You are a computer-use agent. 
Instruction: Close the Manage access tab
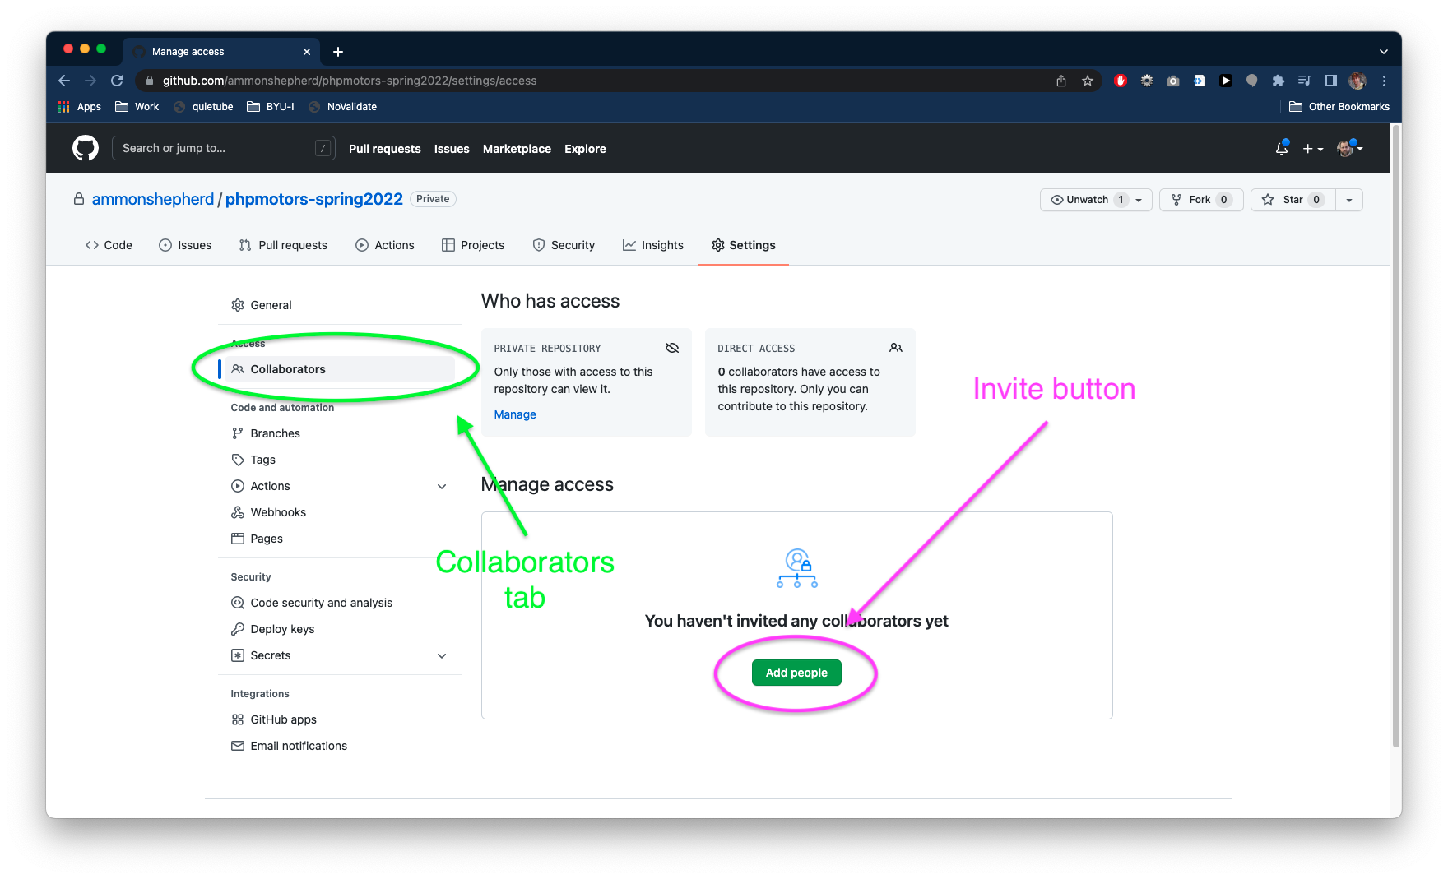(307, 52)
